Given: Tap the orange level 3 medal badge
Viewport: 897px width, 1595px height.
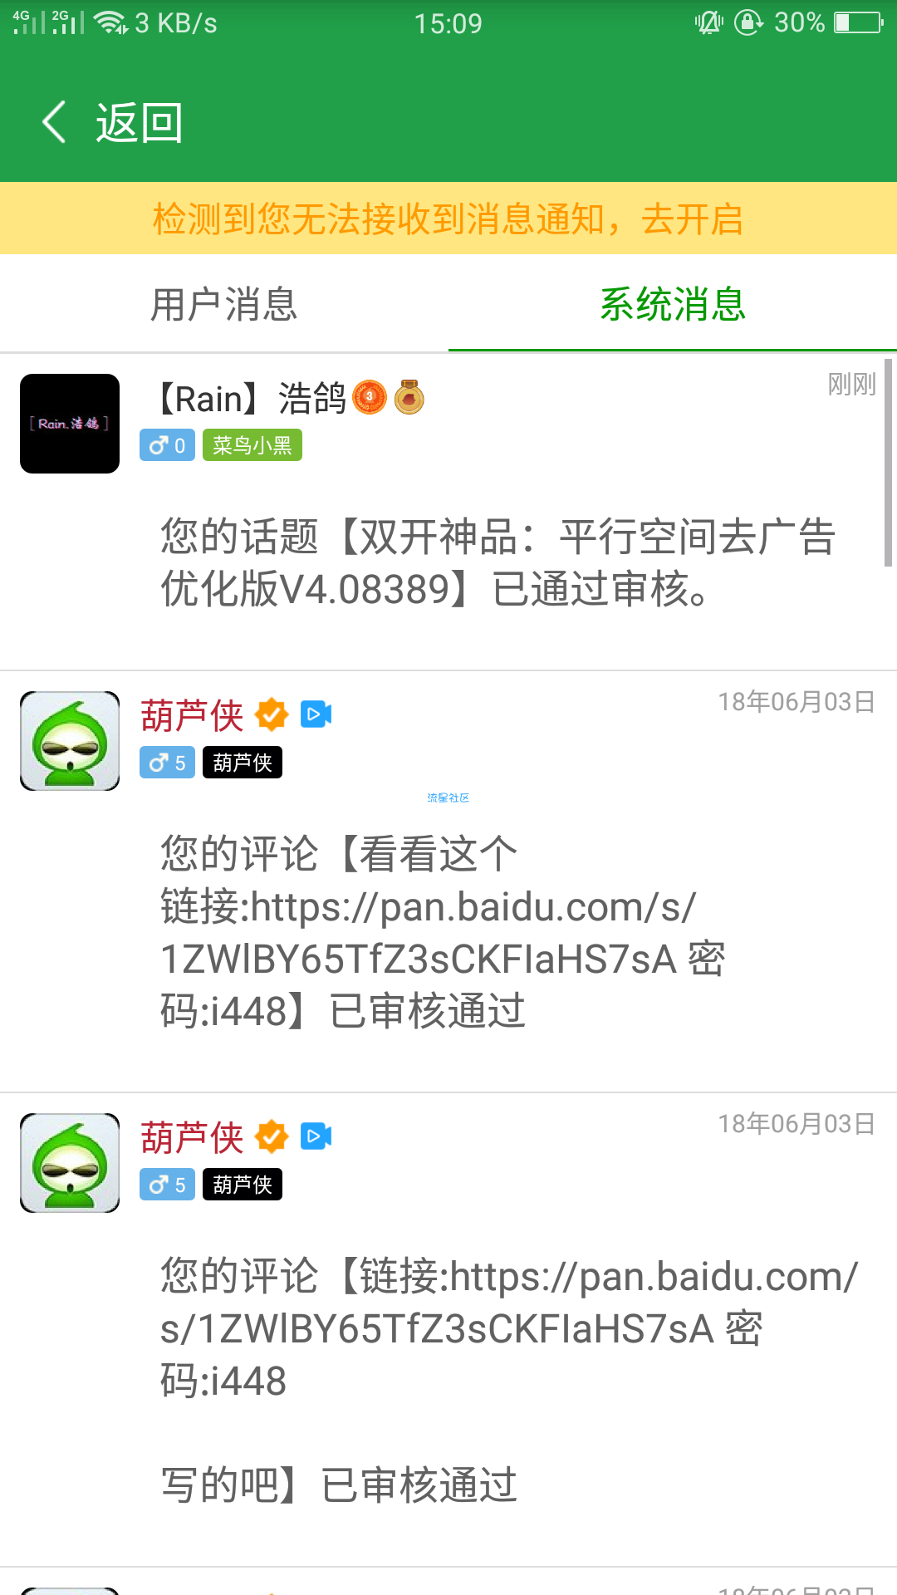Looking at the screenshot, I should coord(370,397).
